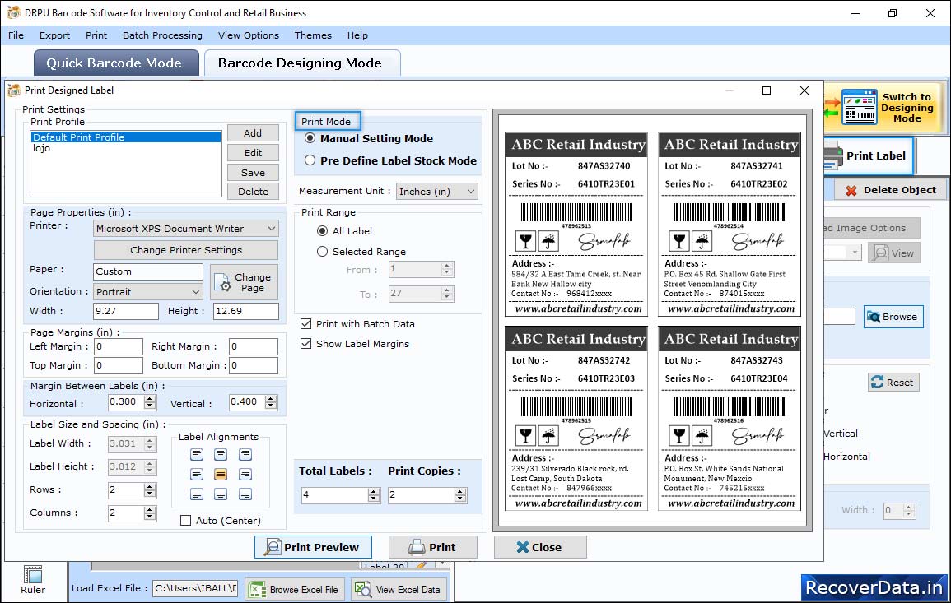Select the lojo print profile
951x603 pixels.
coord(125,148)
